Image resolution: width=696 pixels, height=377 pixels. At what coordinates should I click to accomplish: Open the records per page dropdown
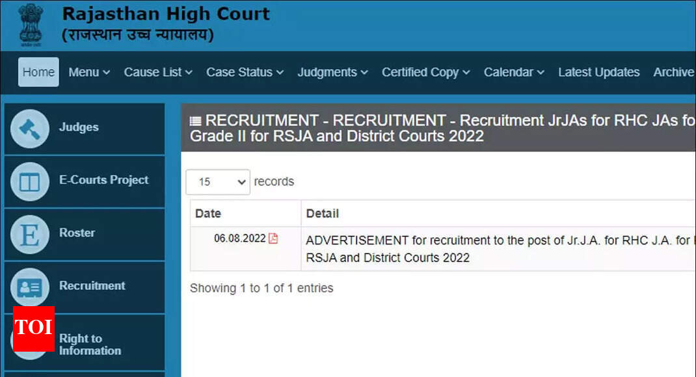coord(218,182)
